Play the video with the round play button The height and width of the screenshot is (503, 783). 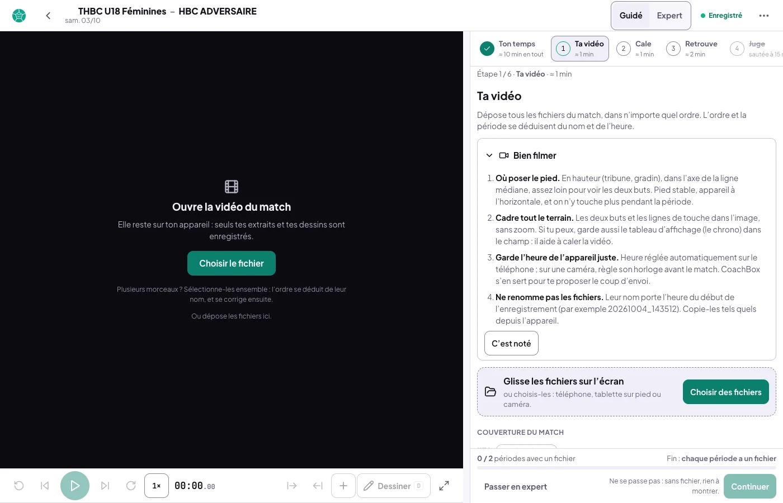(x=75, y=486)
